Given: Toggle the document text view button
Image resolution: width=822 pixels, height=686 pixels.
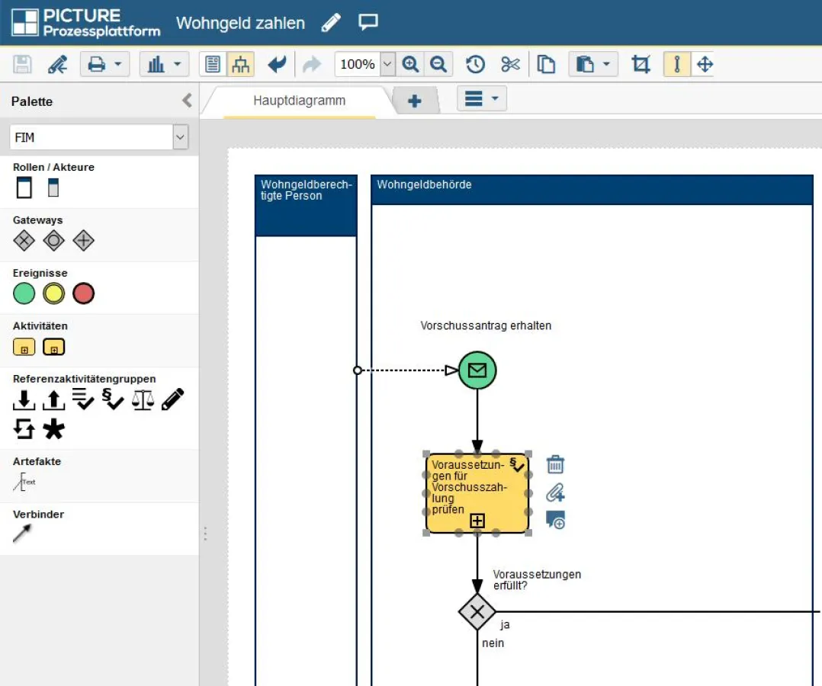Looking at the screenshot, I should (214, 65).
